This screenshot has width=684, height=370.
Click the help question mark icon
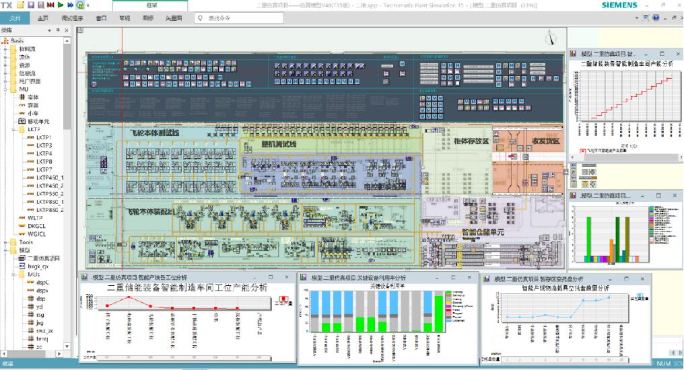click(x=655, y=17)
